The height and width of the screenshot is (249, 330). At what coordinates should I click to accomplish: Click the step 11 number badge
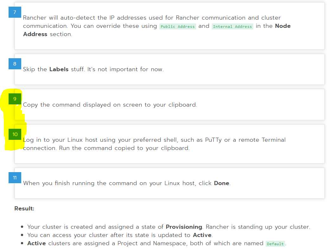pos(15,177)
